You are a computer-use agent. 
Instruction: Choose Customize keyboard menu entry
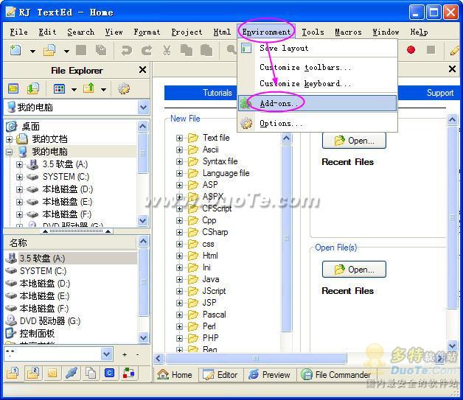click(x=317, y=83)
